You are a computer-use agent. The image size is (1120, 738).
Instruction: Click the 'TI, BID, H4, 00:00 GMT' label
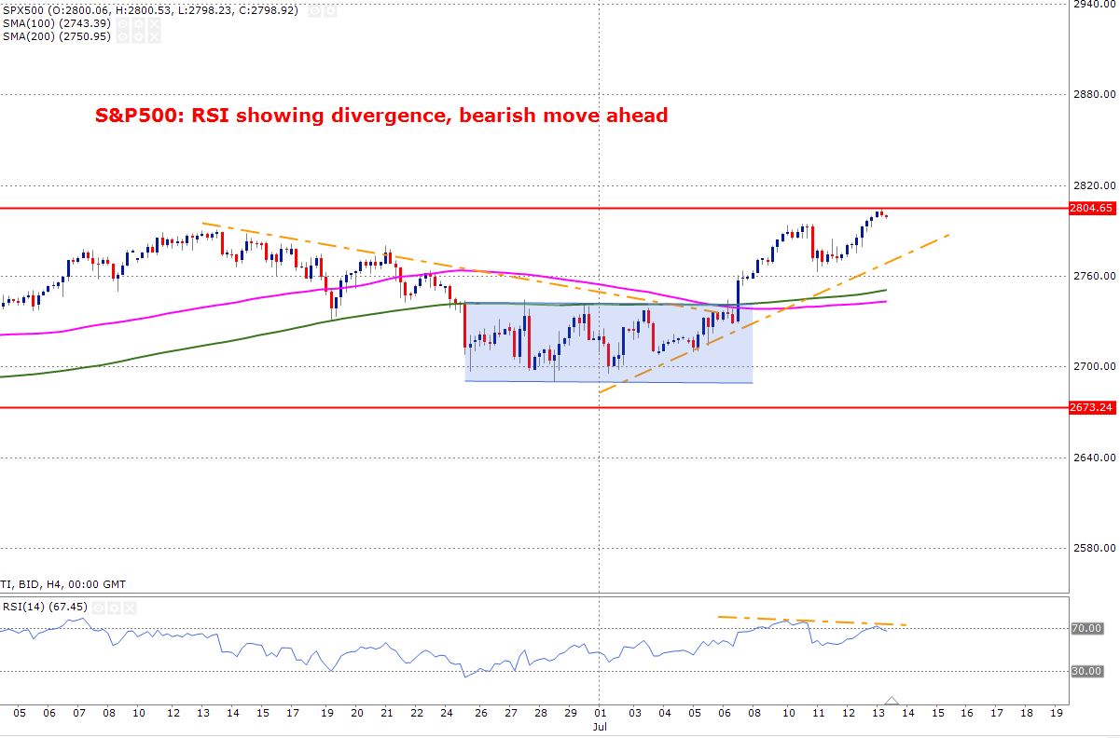62,584
